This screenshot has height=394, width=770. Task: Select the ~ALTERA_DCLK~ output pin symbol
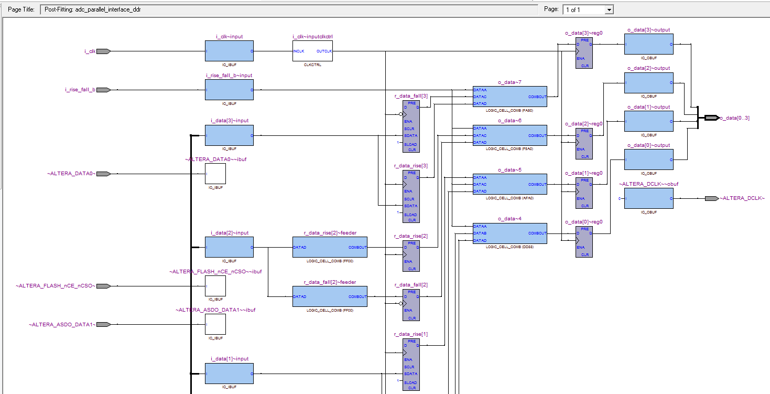(x=711, y=198)
